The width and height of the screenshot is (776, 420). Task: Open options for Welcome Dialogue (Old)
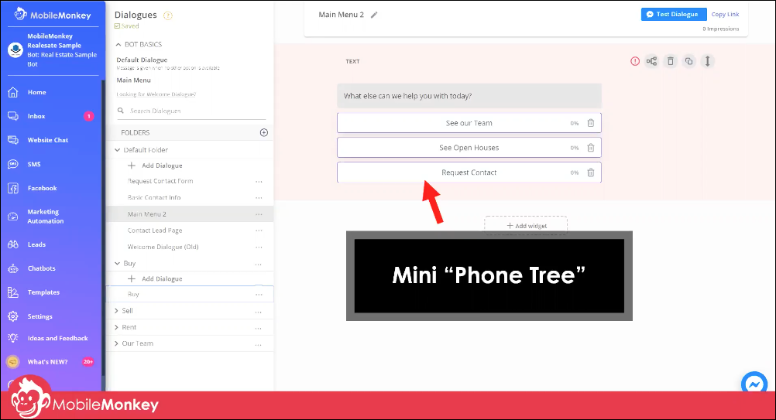[x=259, y=247]
